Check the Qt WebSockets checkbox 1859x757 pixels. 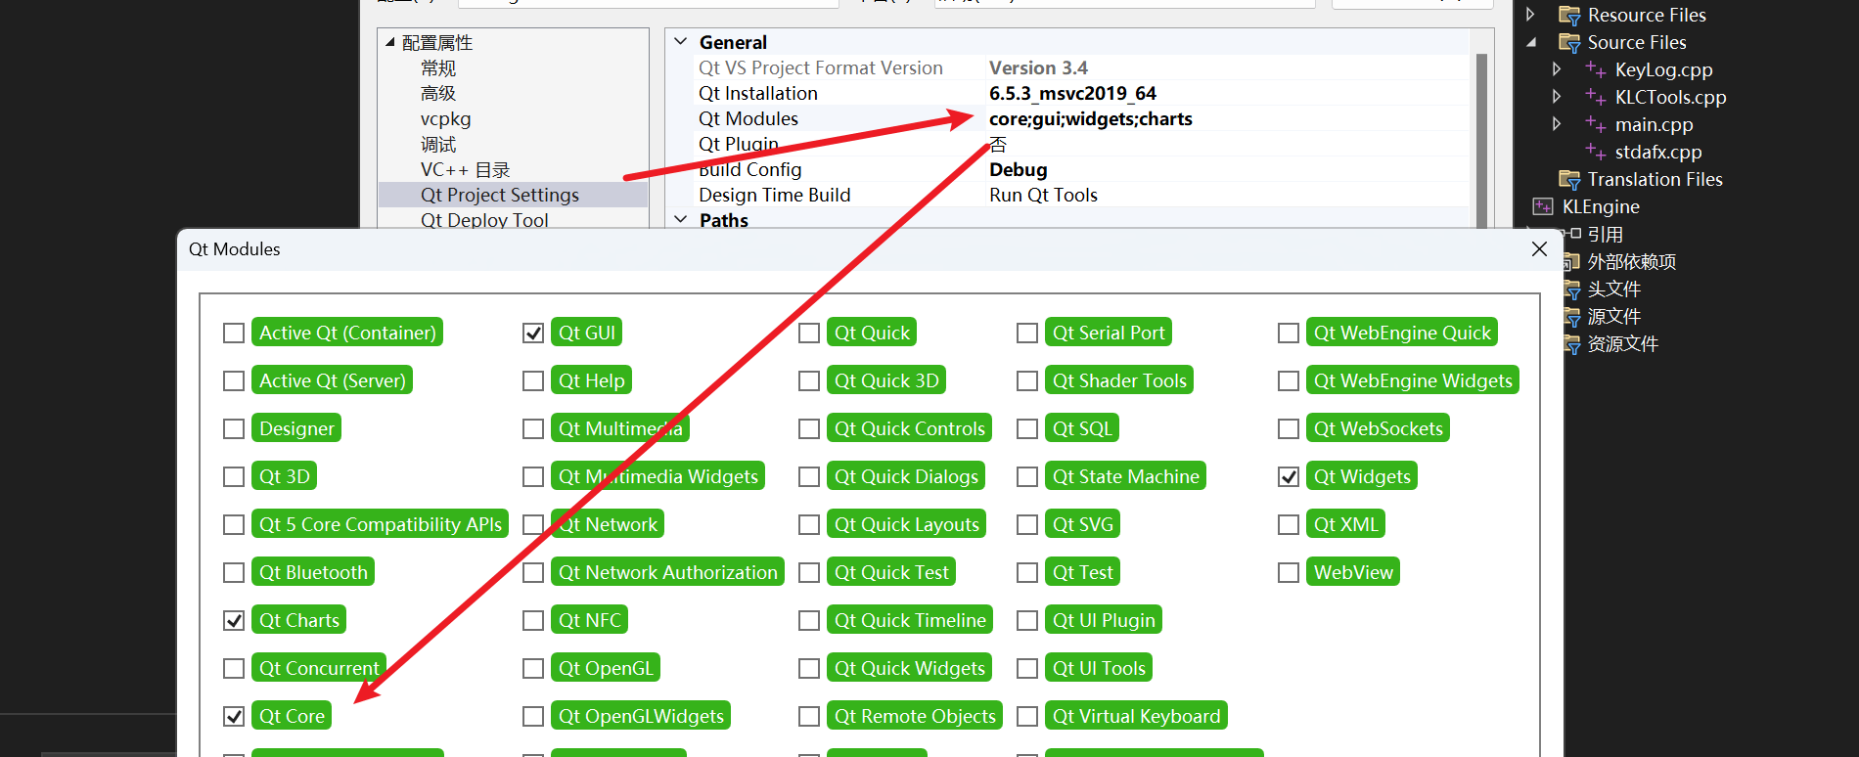coord(1289,429)
